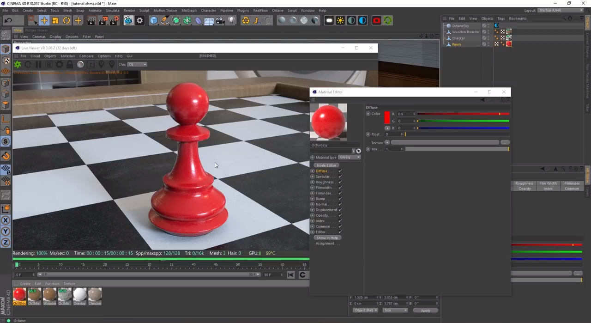Screen dimensions: 591x323
Task: Select the Pawn object in Object Manager
Action: 457,44
